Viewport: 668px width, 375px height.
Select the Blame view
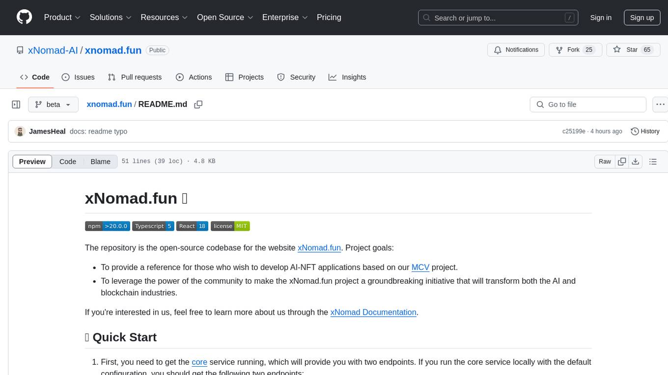(101, 161)
